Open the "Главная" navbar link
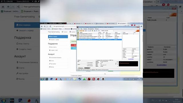 coord(65,32)
